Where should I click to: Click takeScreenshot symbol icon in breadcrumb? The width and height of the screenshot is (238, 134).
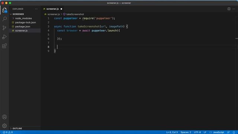(x=64, y=14)
